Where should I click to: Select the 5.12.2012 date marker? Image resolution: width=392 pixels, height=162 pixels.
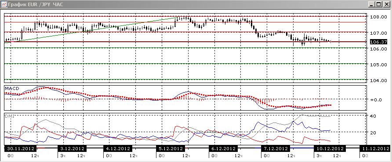[170, 148]
